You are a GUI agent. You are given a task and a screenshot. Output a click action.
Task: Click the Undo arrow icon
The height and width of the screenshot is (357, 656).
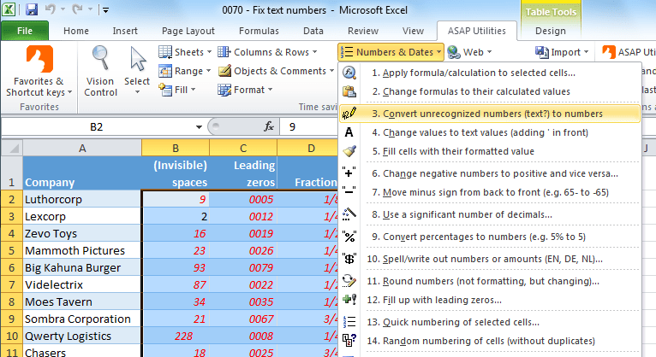(x=51, y=9)
